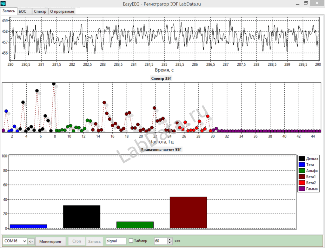This screenshot has height=248, width=325.
Task: Open the БОС tab
Action: pyautogui.click(x=25, y=11)
